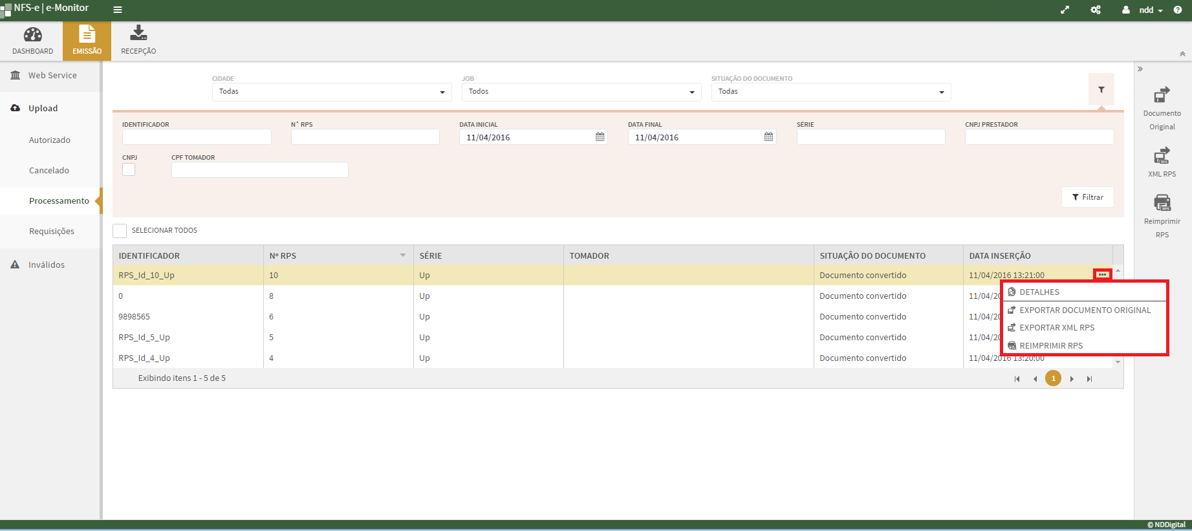
Task: Open the Data Inicial calendar picker
Action: 600,137
